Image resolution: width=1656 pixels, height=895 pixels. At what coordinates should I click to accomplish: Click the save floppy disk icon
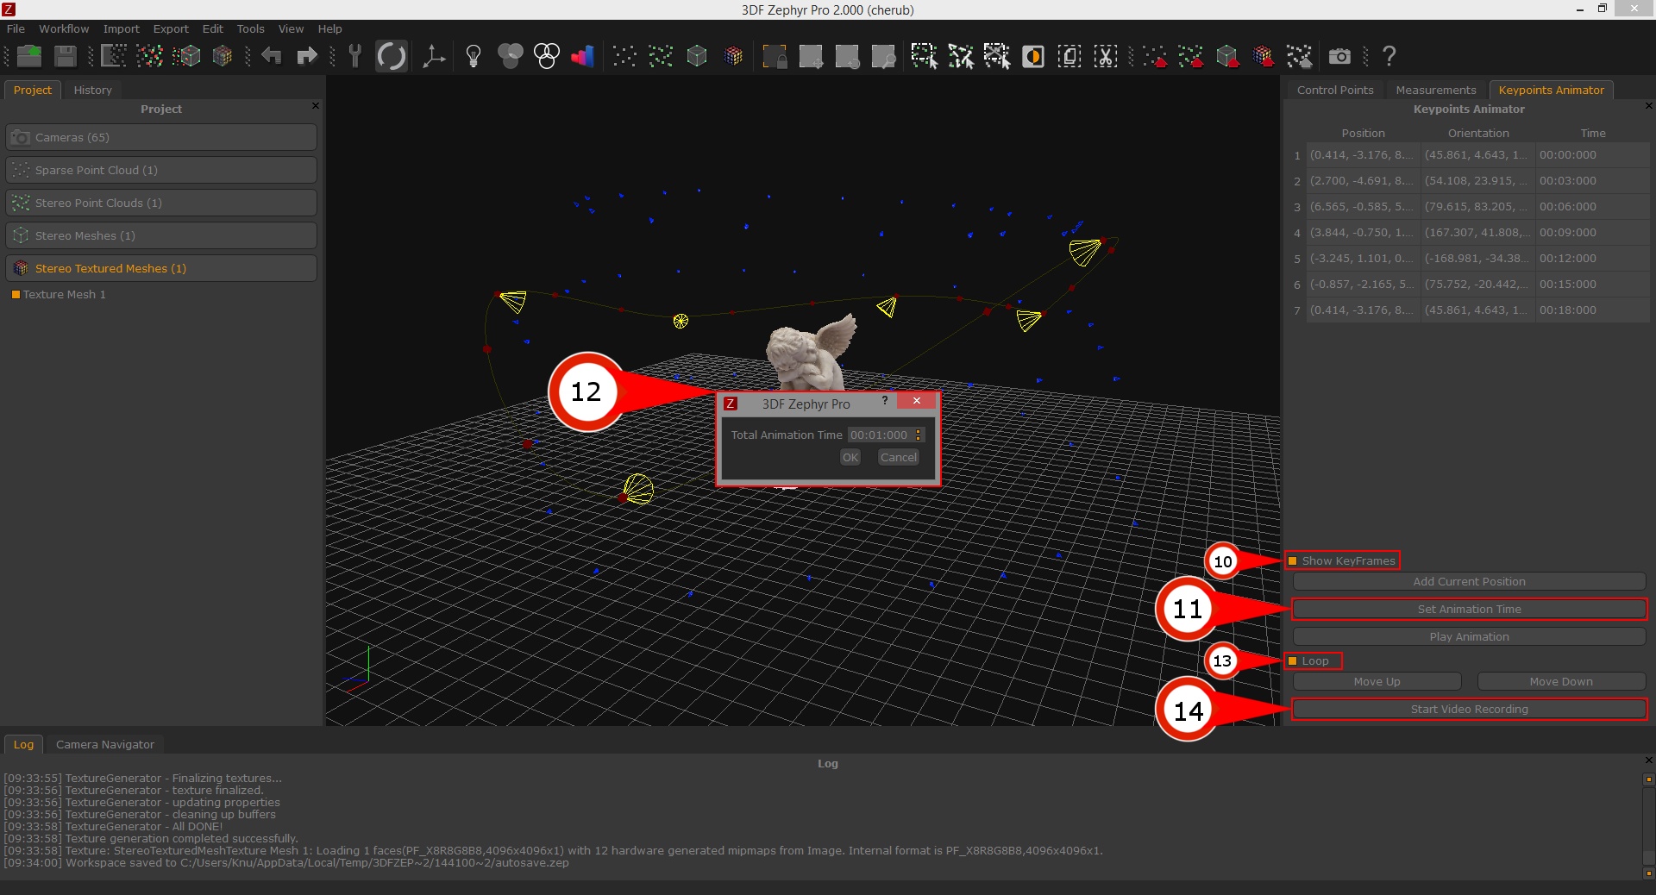[66, 57]
